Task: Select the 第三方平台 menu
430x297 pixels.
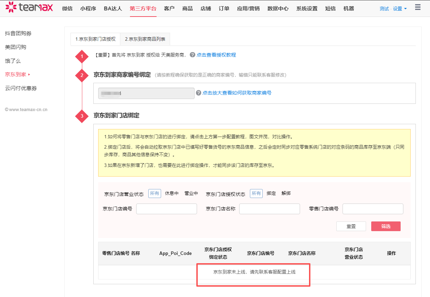Action: click(143, 9)
